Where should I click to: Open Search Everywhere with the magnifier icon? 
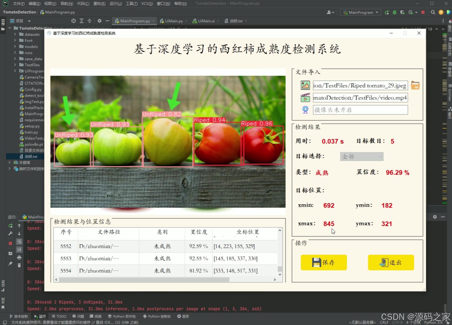433,12
